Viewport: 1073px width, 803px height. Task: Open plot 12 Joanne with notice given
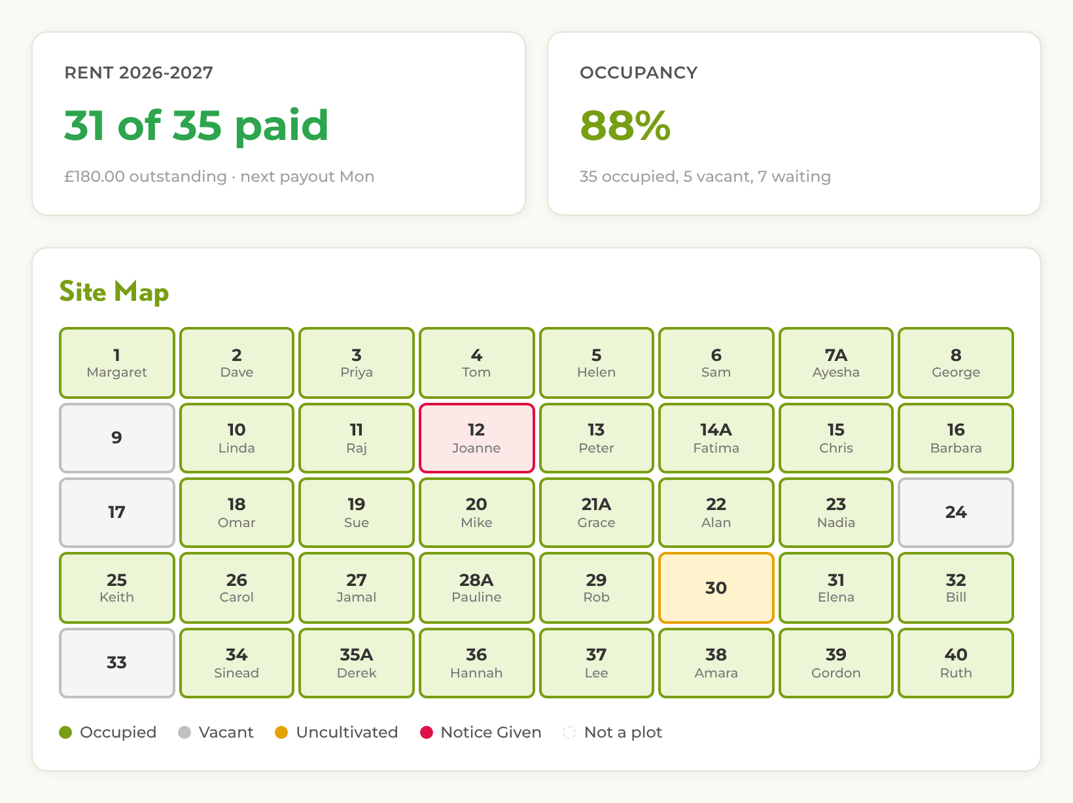(x=476, y=438)
